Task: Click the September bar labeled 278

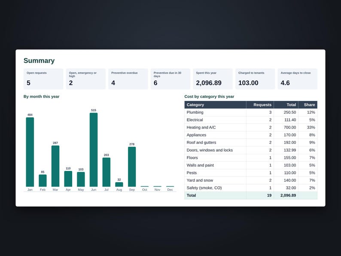Action: [132, 167]
